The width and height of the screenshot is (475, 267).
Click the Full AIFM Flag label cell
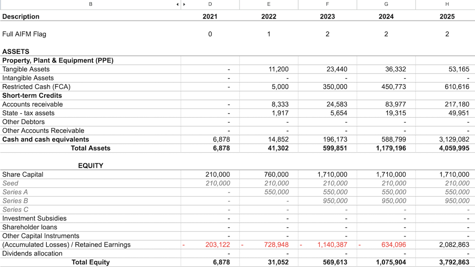coord(24,34)
